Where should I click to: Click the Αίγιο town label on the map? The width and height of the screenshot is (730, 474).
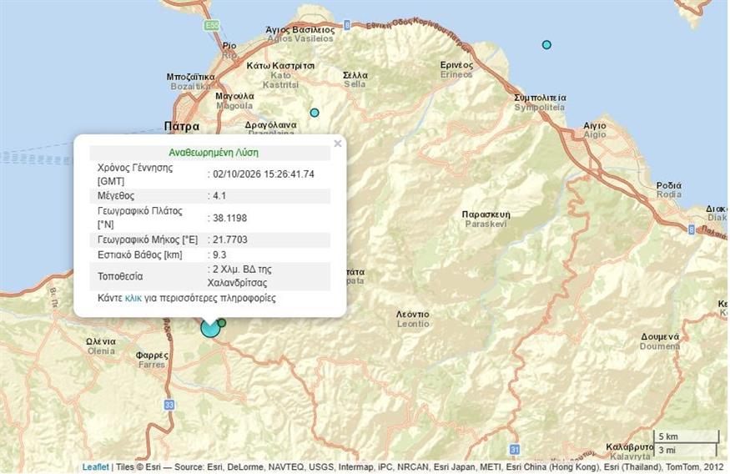point(595,126)
